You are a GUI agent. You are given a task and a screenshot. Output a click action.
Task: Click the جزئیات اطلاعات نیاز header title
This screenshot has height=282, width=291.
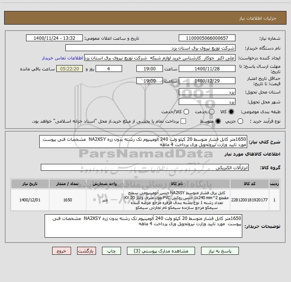257,18
